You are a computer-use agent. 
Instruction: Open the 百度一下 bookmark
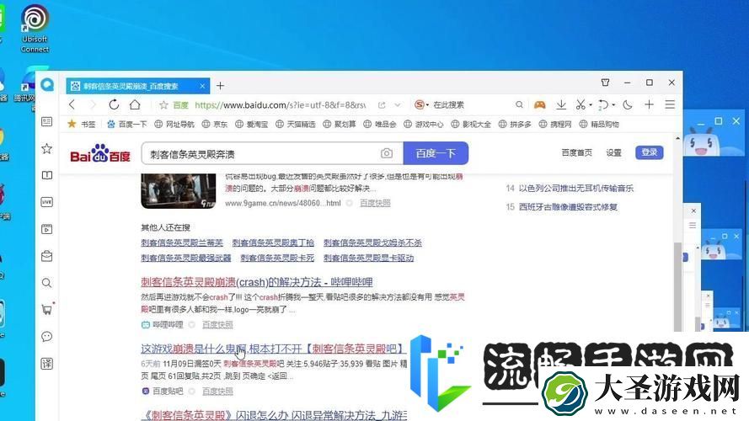pos(127,124)
